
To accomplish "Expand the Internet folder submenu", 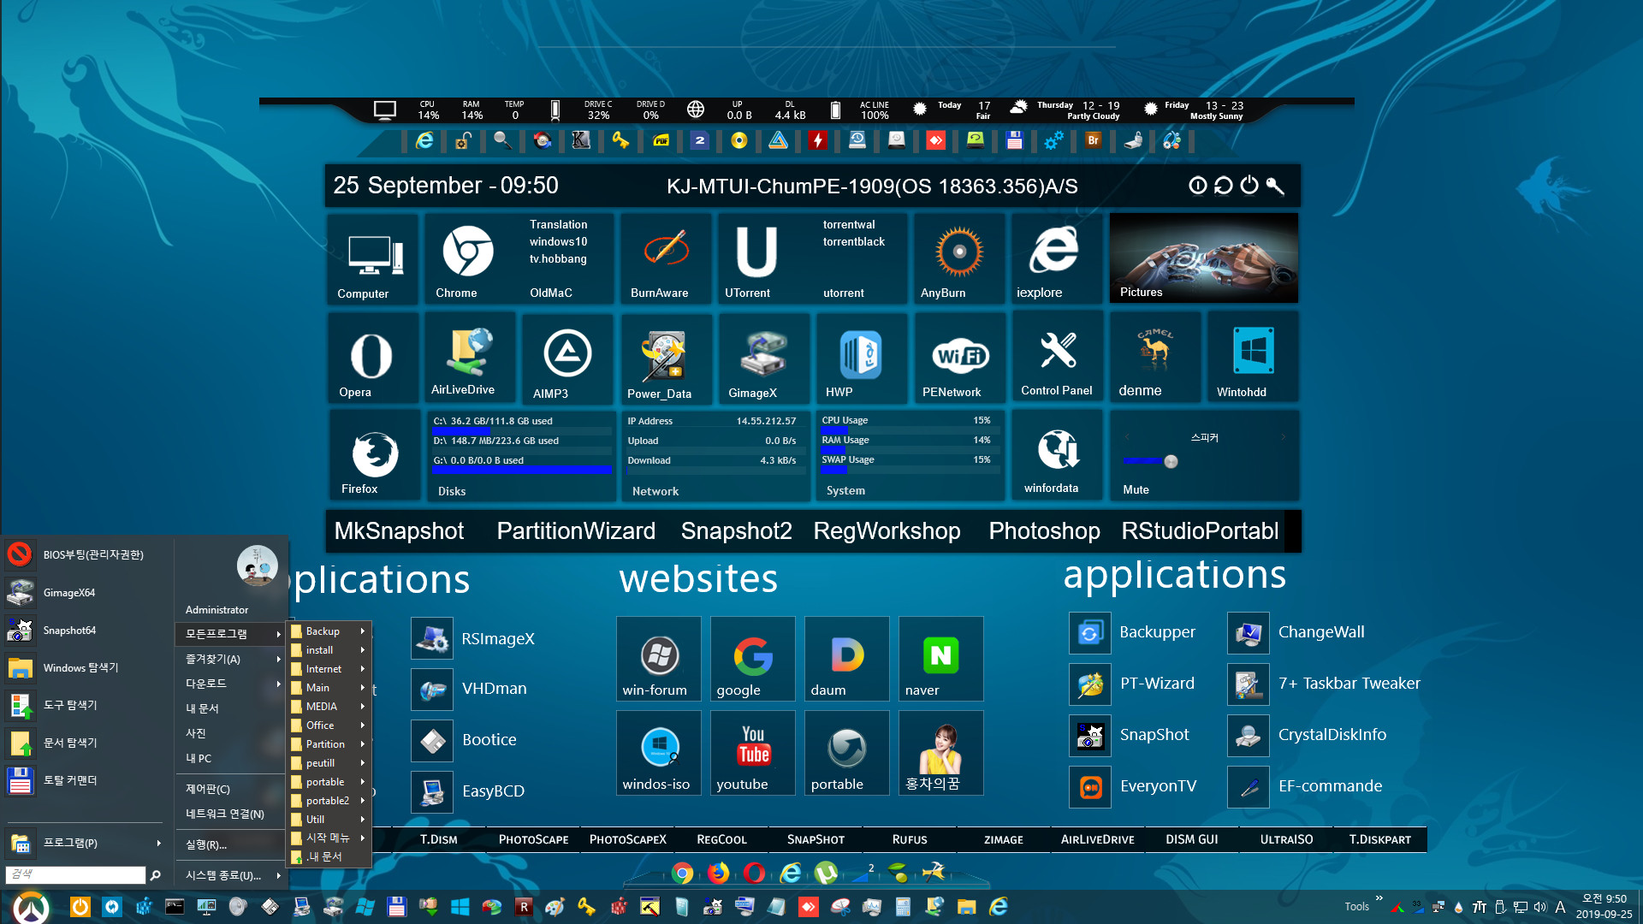I will [x=329, y=669].
